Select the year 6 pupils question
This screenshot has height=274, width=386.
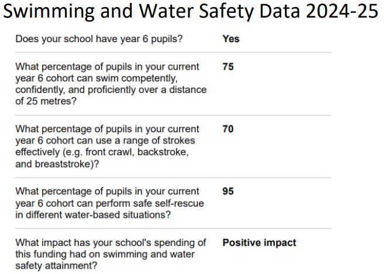pos(99,39)
